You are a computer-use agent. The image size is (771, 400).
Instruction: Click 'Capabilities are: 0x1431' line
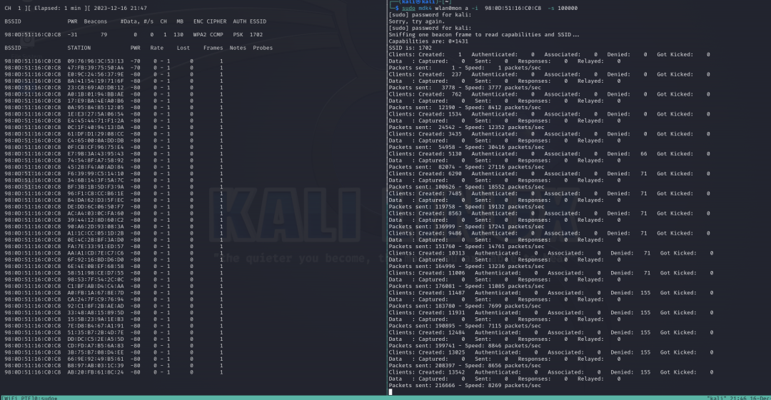coord(428,41)
